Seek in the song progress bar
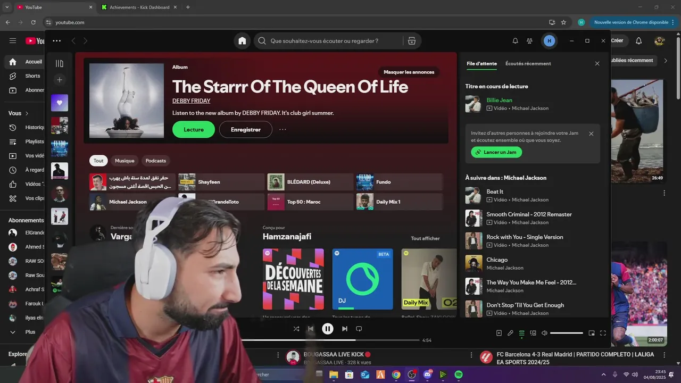The width and height of the screenshot is (681, 383). point(330,340)
